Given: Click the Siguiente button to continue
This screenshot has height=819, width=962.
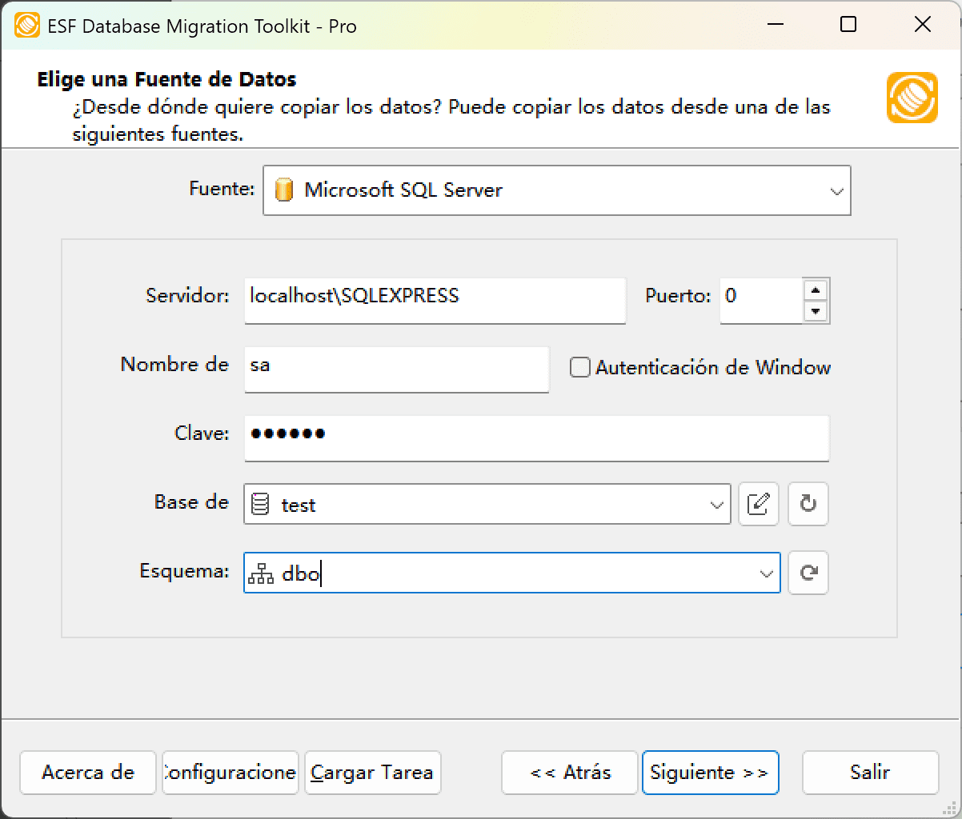Looking at the screenshot, I should click(710, 773).
